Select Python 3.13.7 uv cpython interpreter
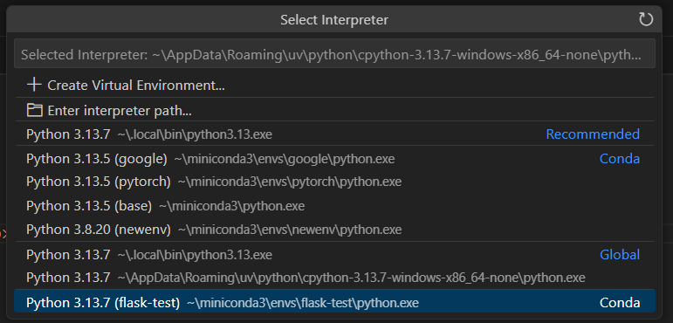Screen dimensions: 673x323 coord(334,278)
